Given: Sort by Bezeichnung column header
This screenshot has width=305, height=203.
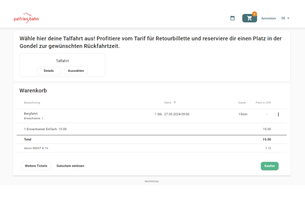Looking at the screenshot, I should click(32, 103).
